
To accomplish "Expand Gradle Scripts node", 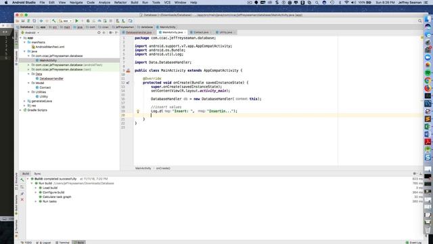I will point(21,110).
